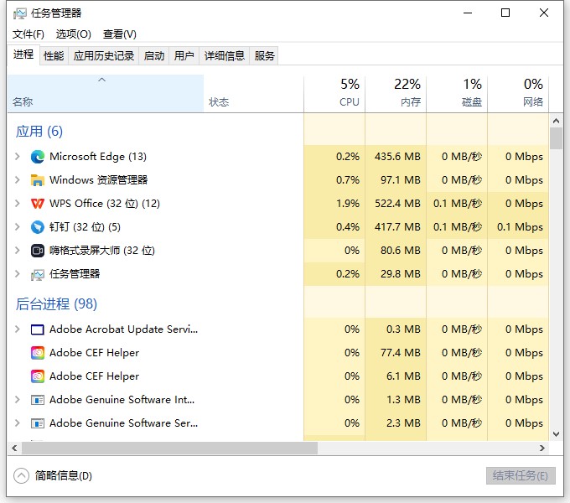Viewport: 570px width, 503px height.
Task: Select the Microsoft Edge (13) row name
Action: [x=98, y=157]
